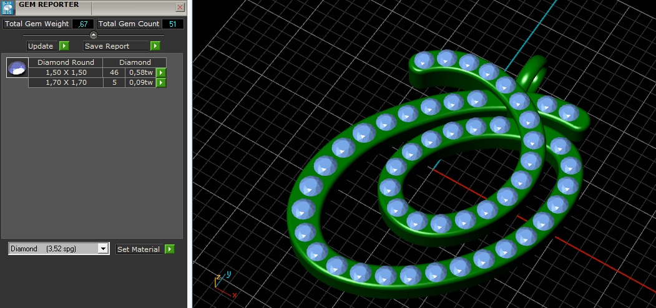
Task: Click the 0,09tw weight cell
Action: (x=141, y=82)
